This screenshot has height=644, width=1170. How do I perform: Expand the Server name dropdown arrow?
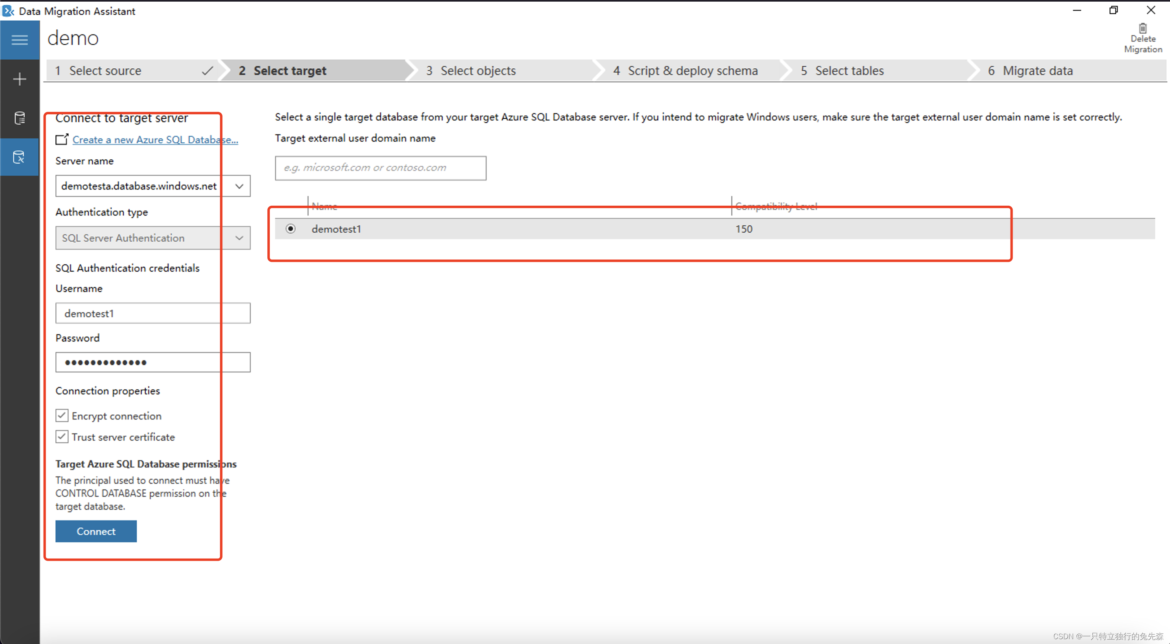pos(239,186)
